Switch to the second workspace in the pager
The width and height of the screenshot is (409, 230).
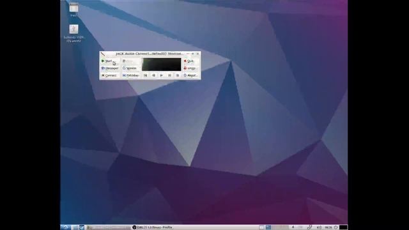(x=268, y=227)
